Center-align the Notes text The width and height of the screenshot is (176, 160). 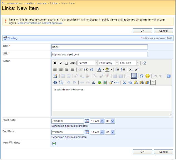click(61, 70)
